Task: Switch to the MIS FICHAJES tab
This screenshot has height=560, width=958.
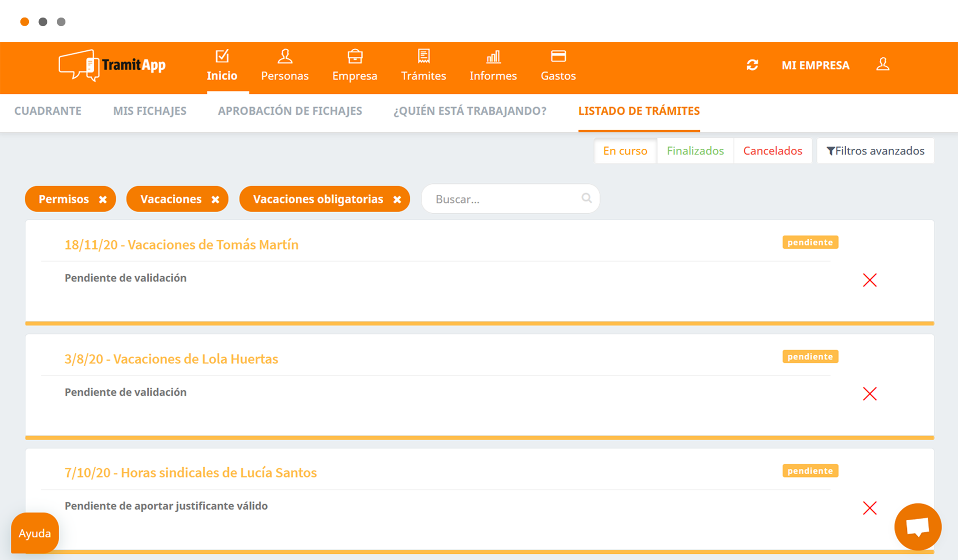Action: (x=150, y=111)
